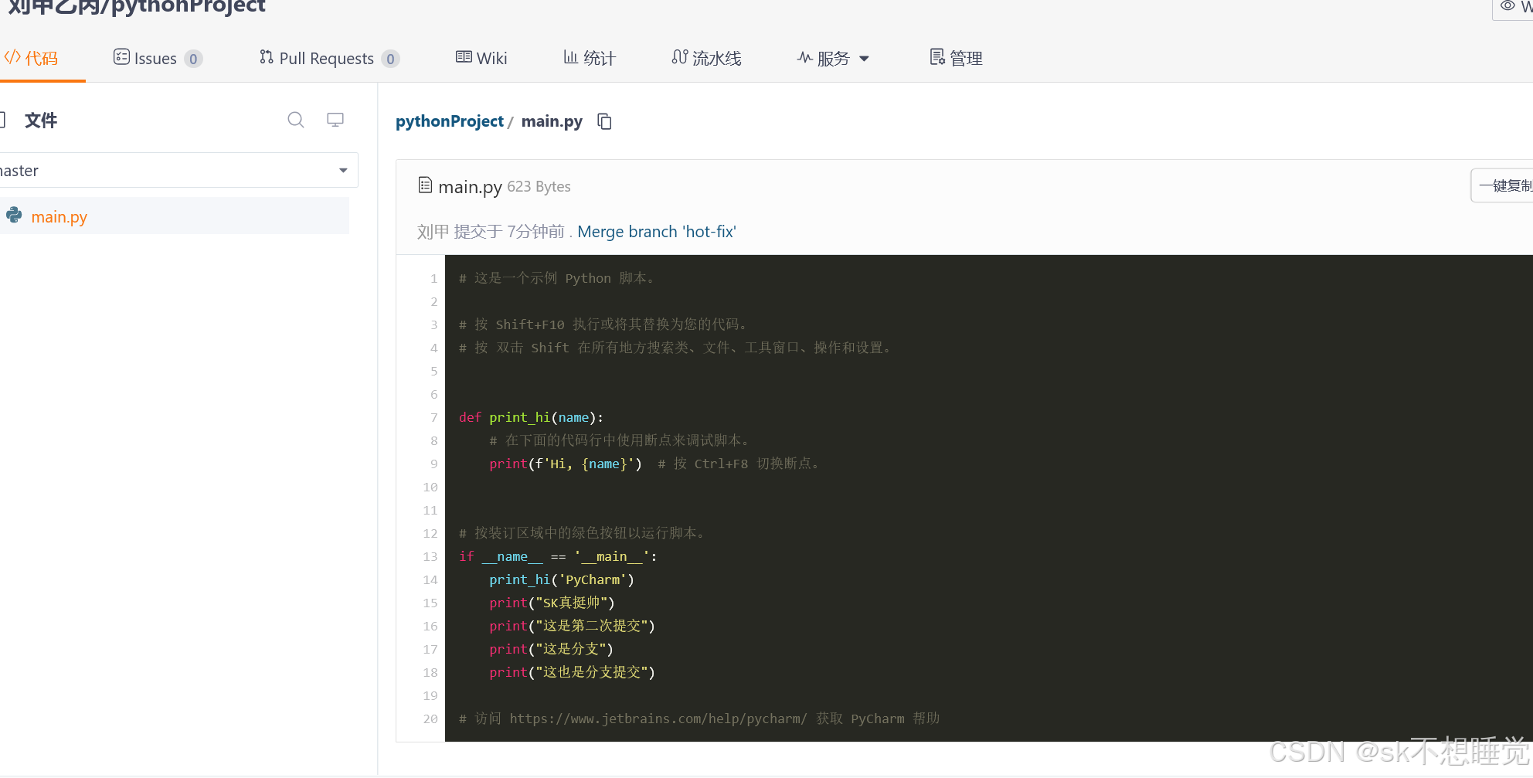Click the 'def print_hi(name):' code line
The height and width of the screenshot is (778, 1533).
click(x=531, y=417)
